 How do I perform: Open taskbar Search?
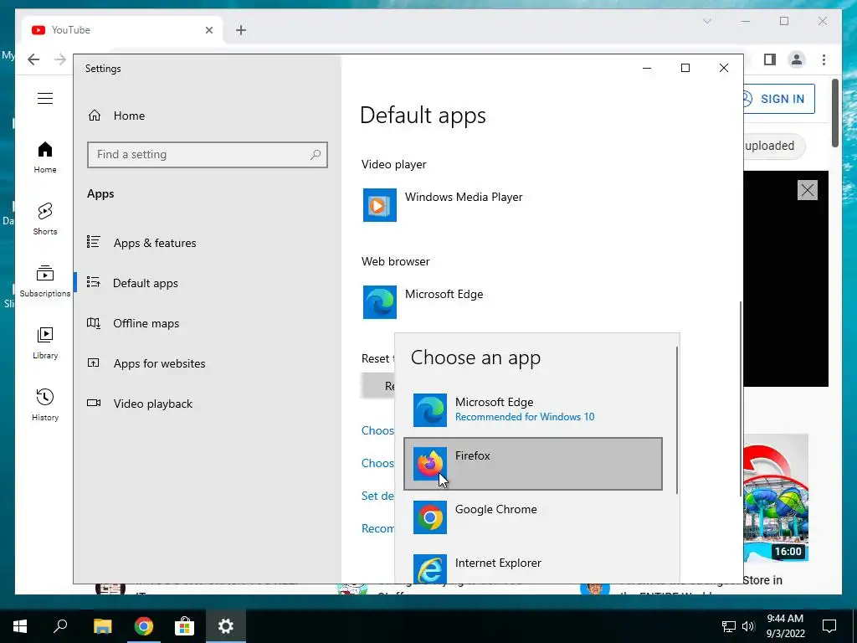(60, 626)
